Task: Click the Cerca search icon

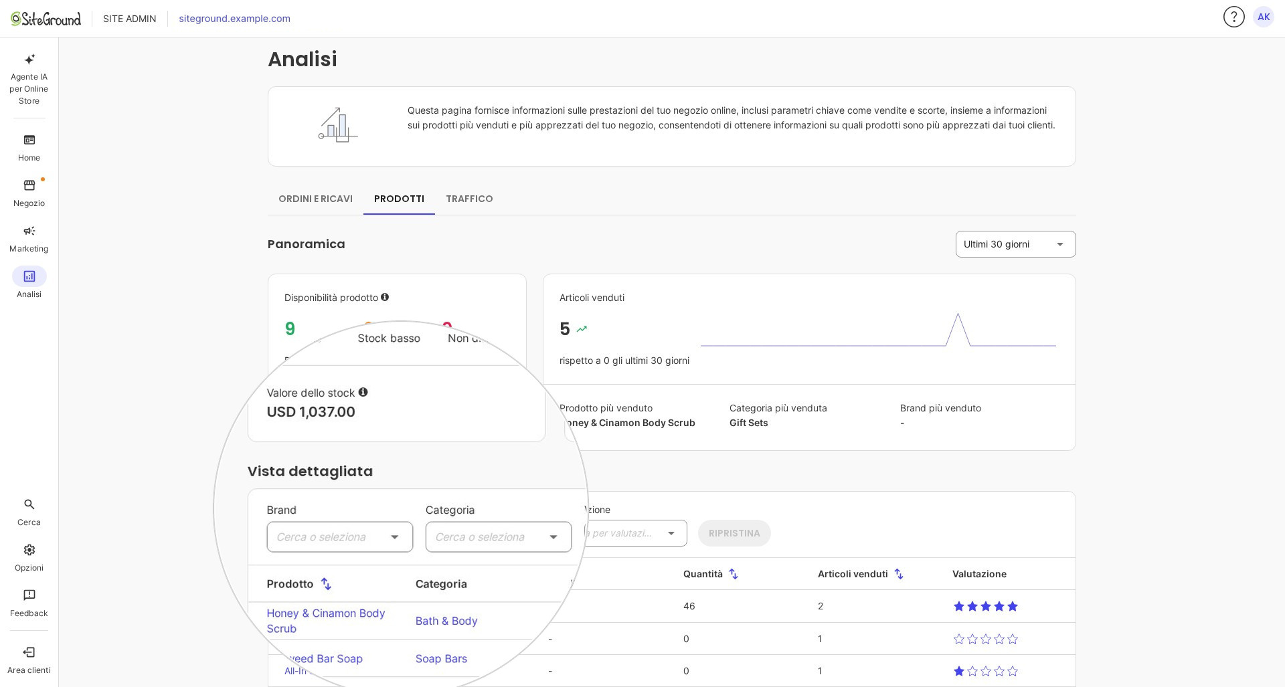Action: 29,504
